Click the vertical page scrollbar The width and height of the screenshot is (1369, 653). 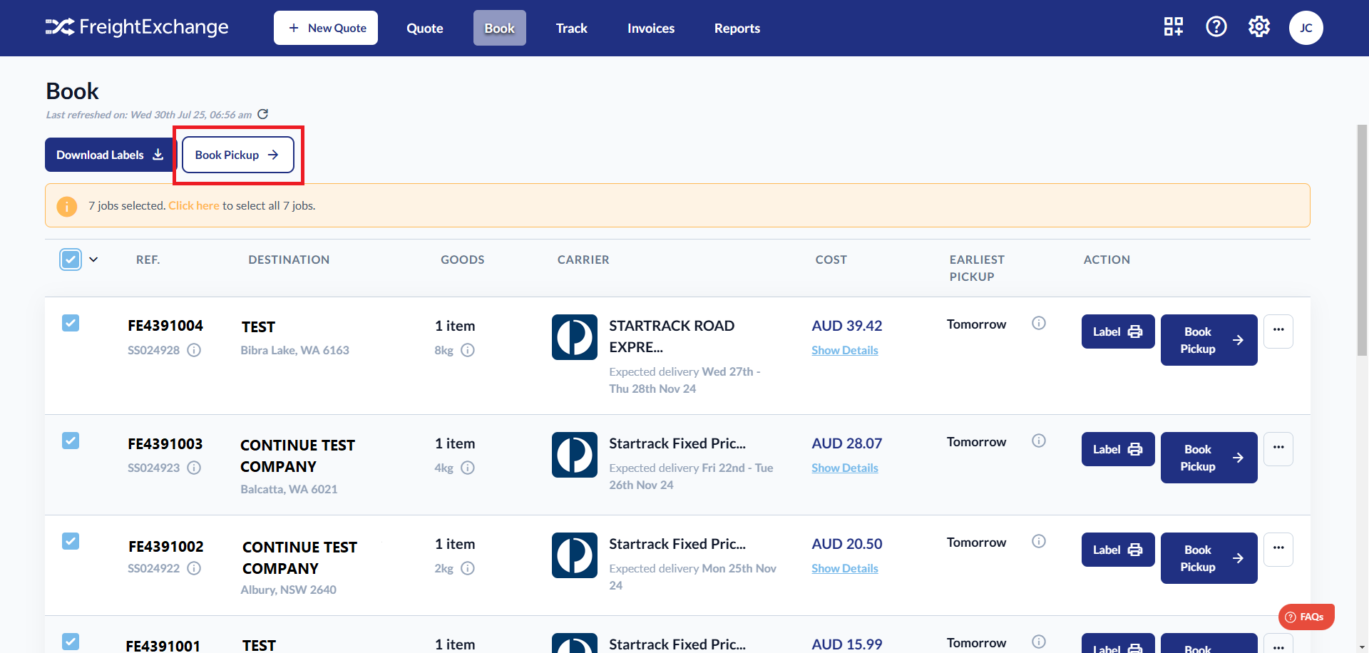click(1363, 240)
